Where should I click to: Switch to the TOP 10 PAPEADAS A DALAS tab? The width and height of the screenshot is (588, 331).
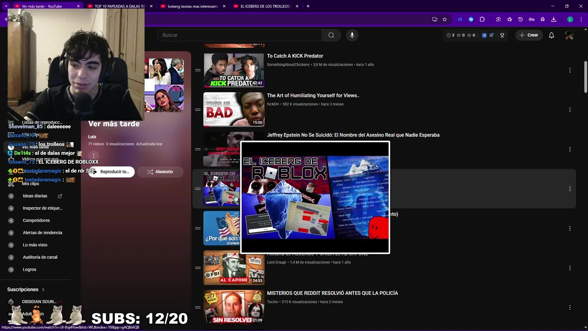[119, 6]
